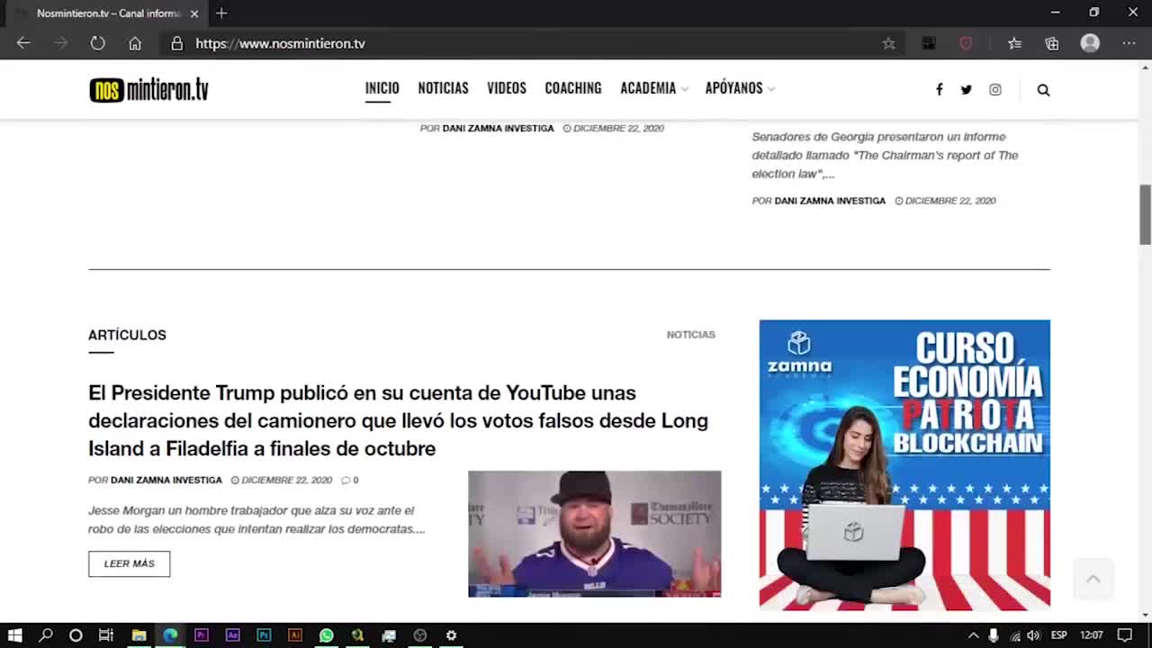Viewport: 1152px width, 648px height.
Task: Open Settings gear from the taskbar
Action: click(x=451, y=634)
